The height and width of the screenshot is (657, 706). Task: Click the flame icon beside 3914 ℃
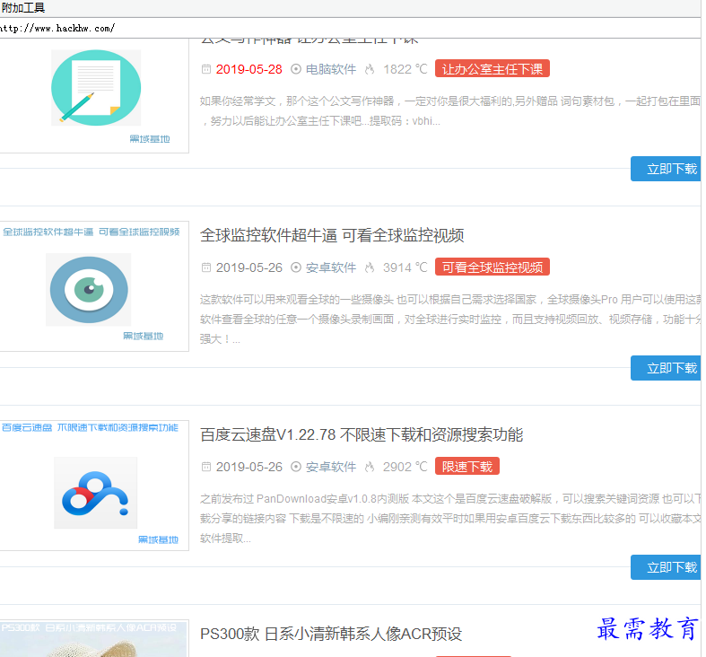click(370, 267)
